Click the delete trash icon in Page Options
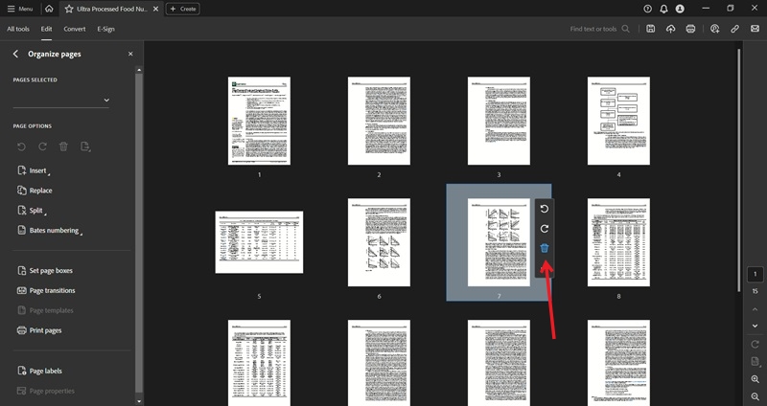This screenshot has width=767, height=406. (x=63, y=147)
